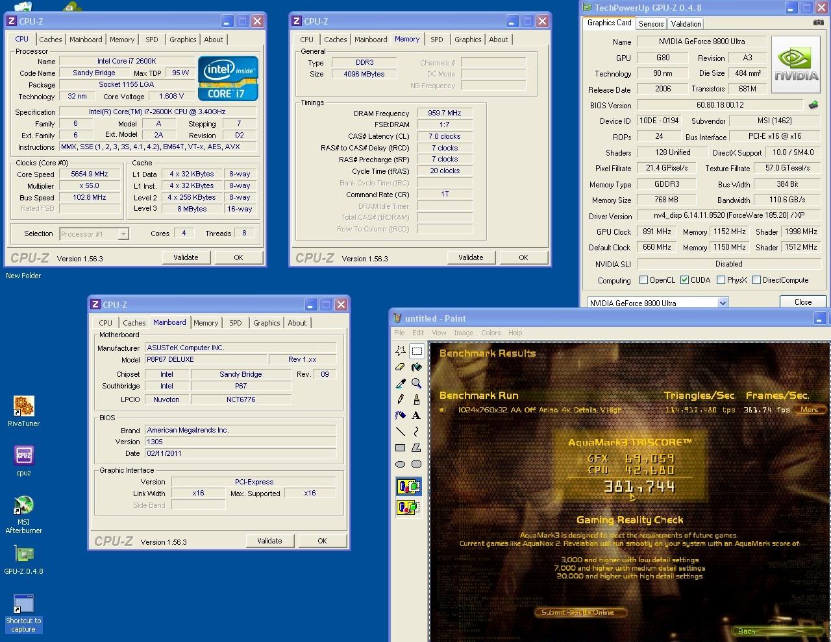
Task: Click the GPU-Z screenshot camera icon
Action: coord(818,23)
